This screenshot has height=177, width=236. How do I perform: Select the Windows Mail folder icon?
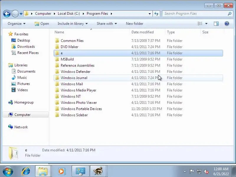coord(57,84)
